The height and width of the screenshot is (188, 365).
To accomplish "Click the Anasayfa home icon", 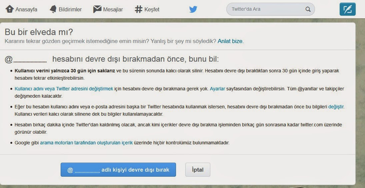I will pos(10,9).
